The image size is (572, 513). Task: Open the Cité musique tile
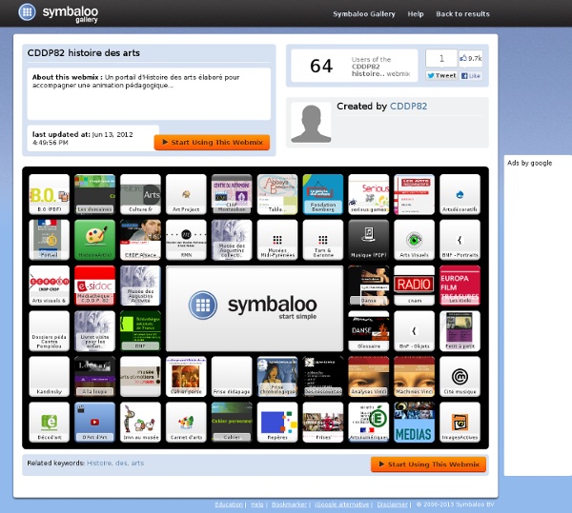pyautogui.click(x=460, y=376)
